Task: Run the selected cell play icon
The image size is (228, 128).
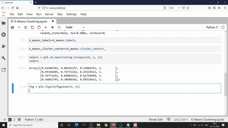Action: pos(46,27)
